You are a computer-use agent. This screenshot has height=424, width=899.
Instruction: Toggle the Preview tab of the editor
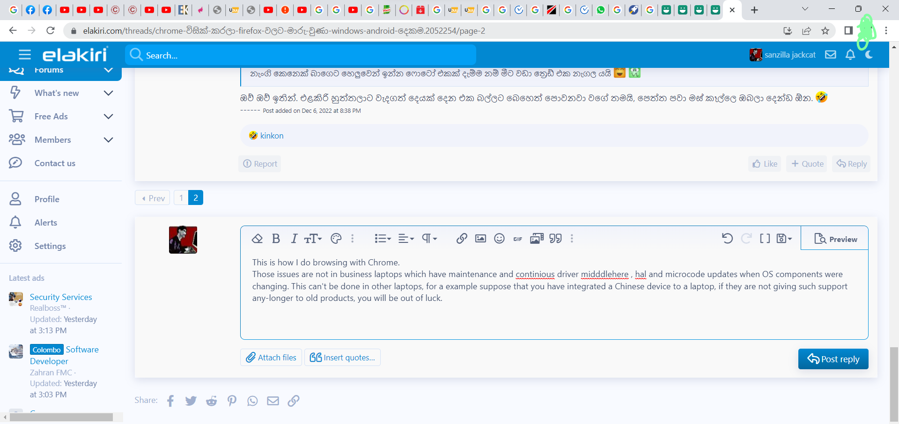(835, 239)
